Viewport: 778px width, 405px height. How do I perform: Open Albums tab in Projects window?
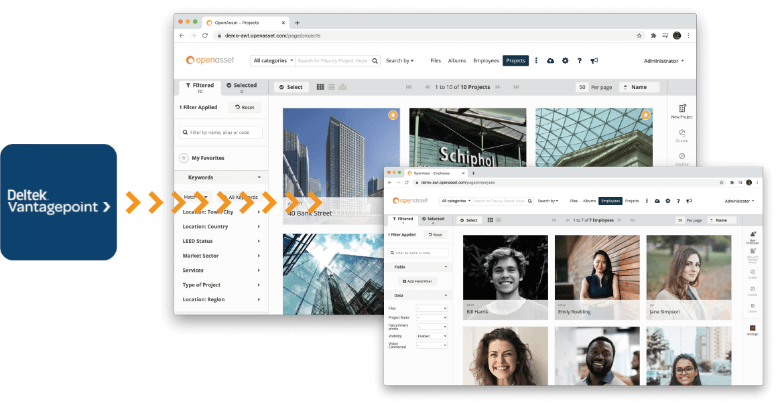pyautogui.click(x=457, y=60)
